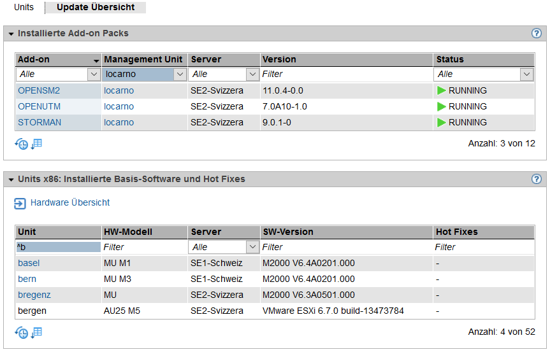Screen dimensions: 550x352
Task: Sort by Status column header
Action: [x=484, y=60]
